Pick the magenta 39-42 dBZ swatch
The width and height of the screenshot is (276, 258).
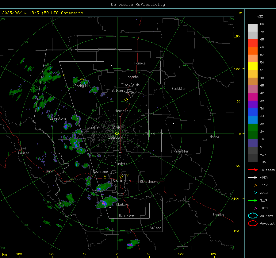pos(253,97)
